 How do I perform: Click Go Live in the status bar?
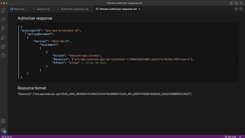pos(230,136)
